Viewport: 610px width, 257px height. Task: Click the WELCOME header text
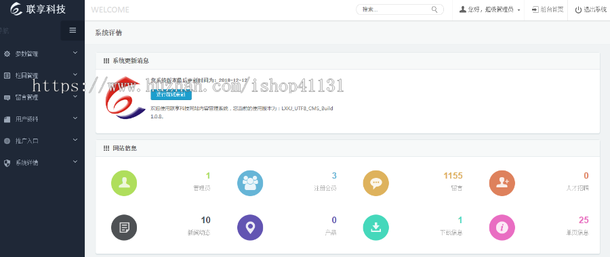click(x=110, y=9)
